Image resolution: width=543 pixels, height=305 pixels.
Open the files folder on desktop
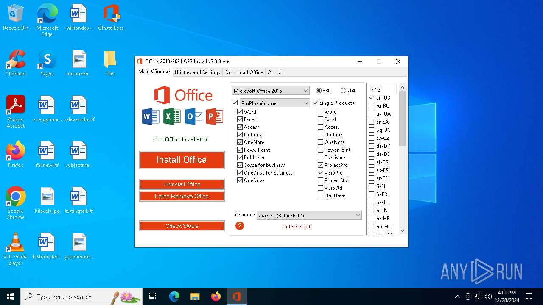tap(110, 64)
